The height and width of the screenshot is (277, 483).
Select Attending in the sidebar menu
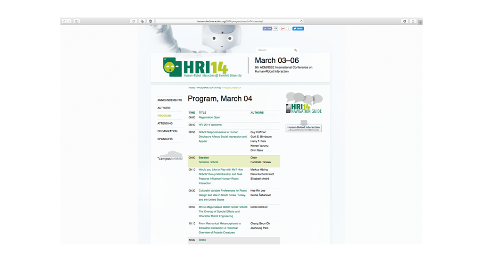165,123
